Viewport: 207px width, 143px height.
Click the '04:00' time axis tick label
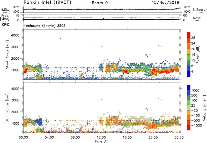(x=49, y=138)
